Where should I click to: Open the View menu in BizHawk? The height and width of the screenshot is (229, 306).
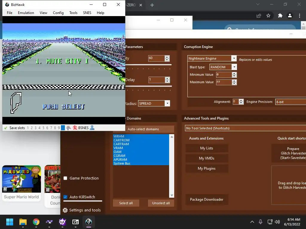coord(44,13)
